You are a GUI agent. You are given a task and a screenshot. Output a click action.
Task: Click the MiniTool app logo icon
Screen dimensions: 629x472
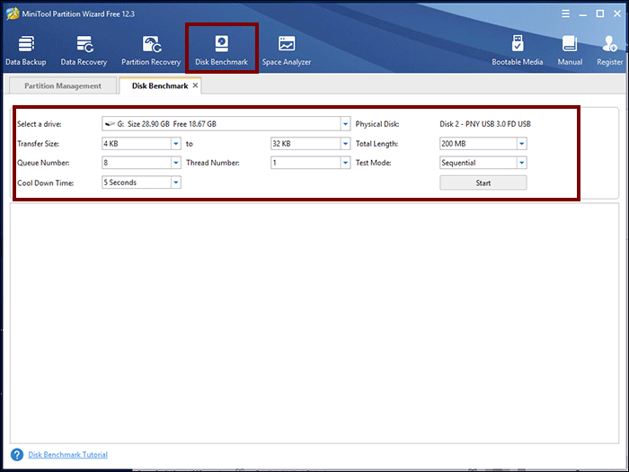click(13, 13)
